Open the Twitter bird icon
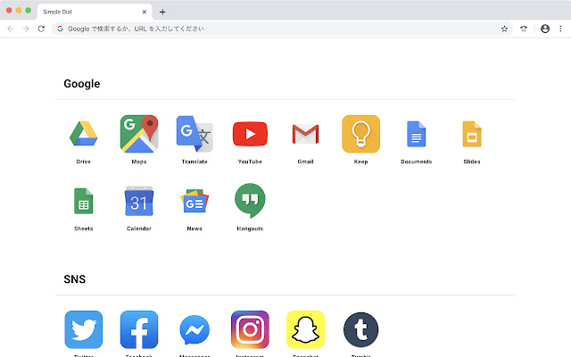571x357 pixels. [83, 329]
